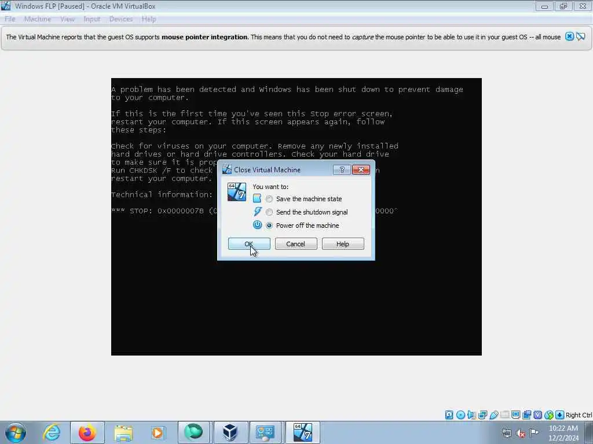Click the display monitor status icon

click(515, 415)
